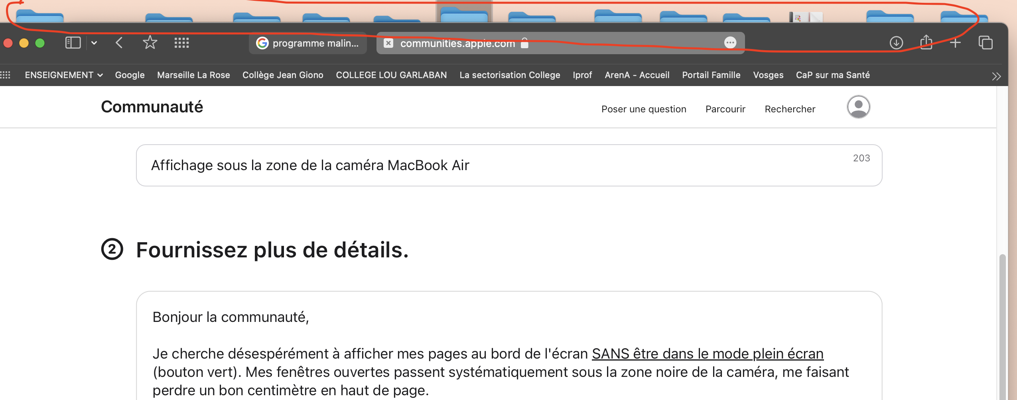Screen dimensions: 1017x400
Task: Open the Google bookmark
Action: [130, 75]
